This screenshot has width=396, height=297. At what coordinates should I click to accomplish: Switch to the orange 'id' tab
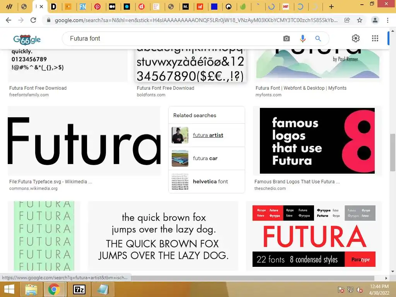point(200,7)
